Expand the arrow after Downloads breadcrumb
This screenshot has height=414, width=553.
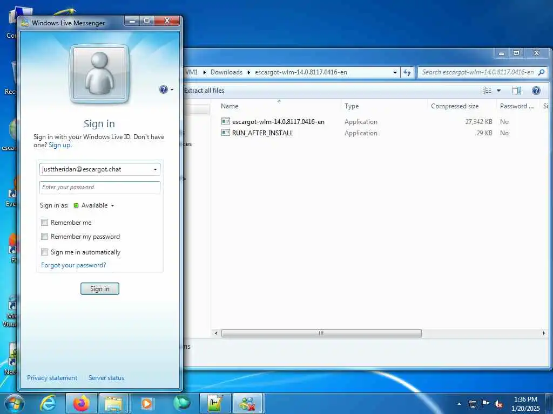(x=248, y=72)
